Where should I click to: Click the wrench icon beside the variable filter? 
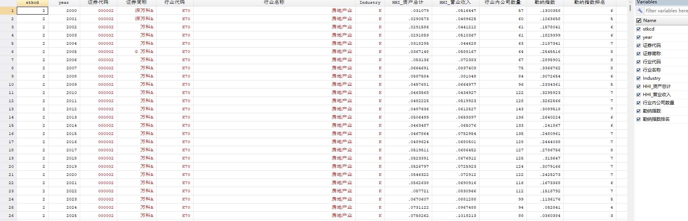[640, 11]
